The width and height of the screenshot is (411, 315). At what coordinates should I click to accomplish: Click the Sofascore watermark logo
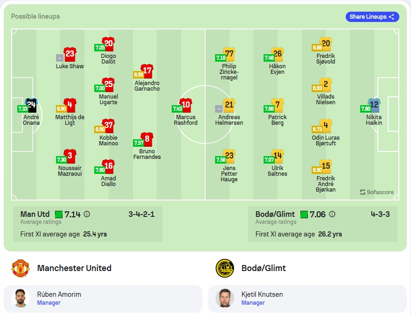click(376, 192)
